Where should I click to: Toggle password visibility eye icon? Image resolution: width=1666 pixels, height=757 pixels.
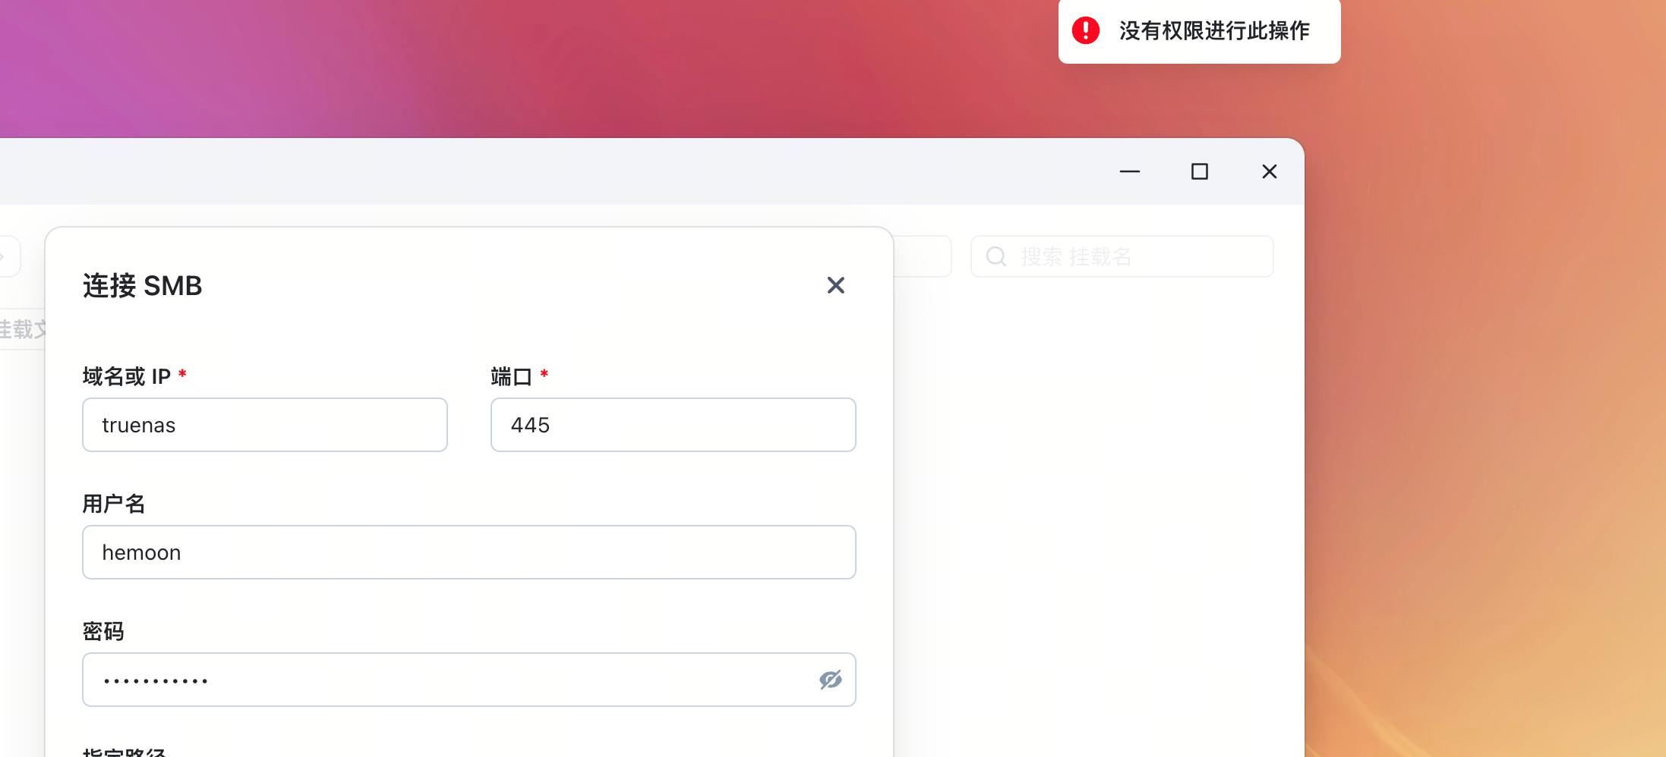831,680
